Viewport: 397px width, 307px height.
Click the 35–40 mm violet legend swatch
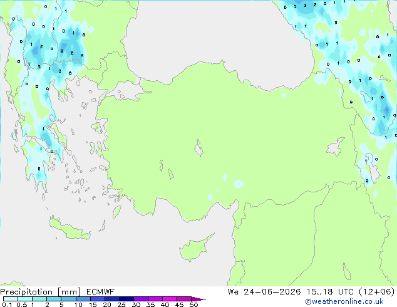[155, 299]
